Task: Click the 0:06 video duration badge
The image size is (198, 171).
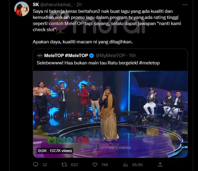Action: 42,151
